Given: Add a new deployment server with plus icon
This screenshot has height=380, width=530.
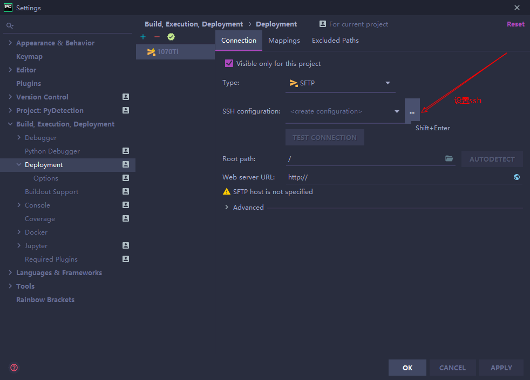Looking at the screenshot, I should pyautogui.click(x=143, y=37).
